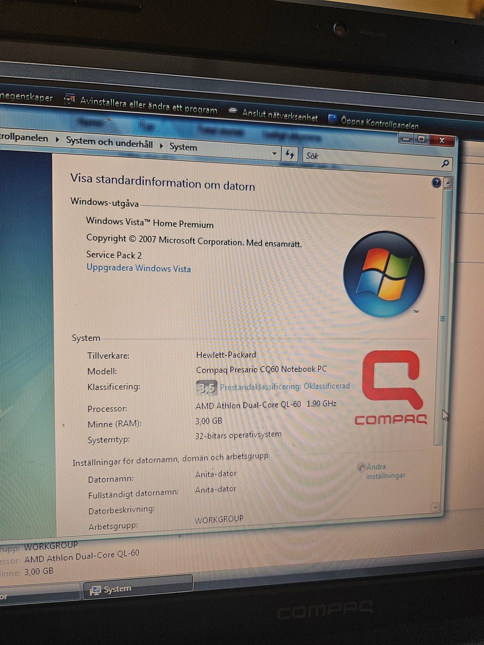Click the vertical scrollbar thumb
This screenshot has width=484, height=645.
tap(442, 317)
